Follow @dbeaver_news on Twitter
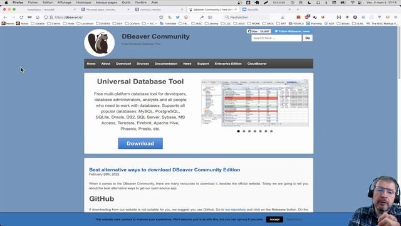This screenshot has width=401, height=226. [x=292, y=31]
